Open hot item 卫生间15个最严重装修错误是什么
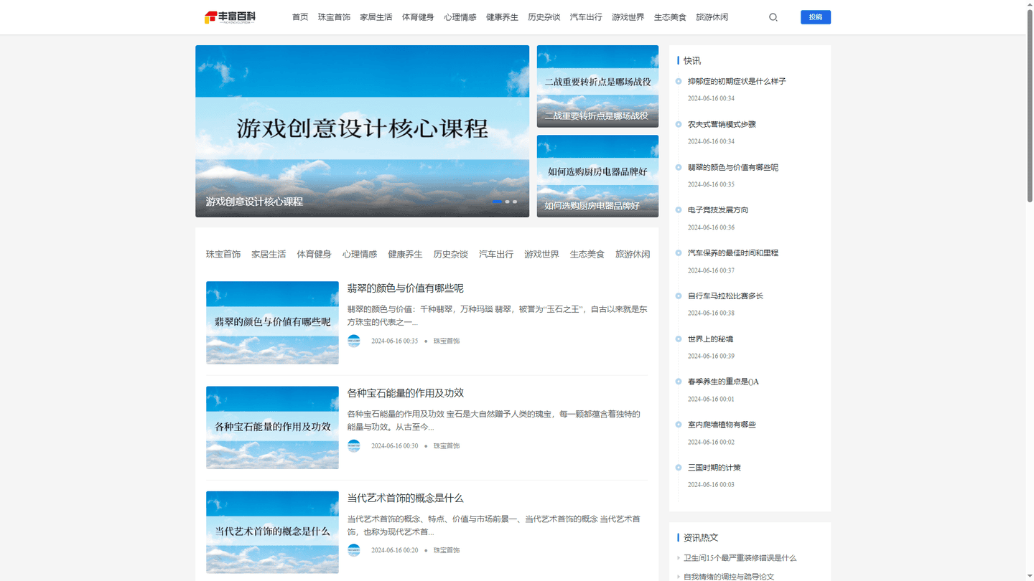Screen dimensions: 1034x581 740,558
